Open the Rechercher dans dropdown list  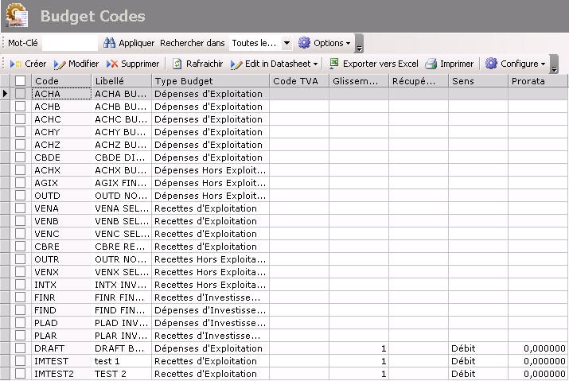(x=286, y=43)
